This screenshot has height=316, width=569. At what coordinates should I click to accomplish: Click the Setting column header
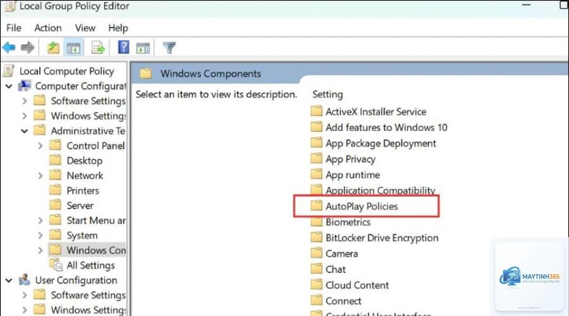(327, 95)
